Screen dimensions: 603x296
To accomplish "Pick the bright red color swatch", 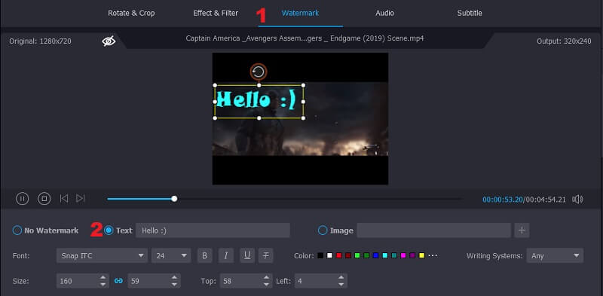I will 338,255.
